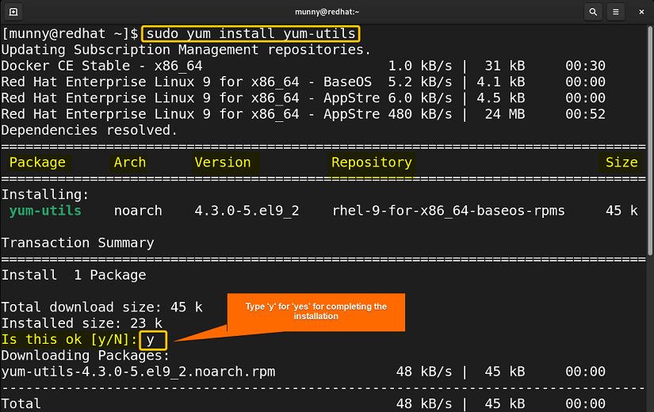Click the green 'yum-utils' package name
Screen dimensions: 654x412
pos(45,211)
